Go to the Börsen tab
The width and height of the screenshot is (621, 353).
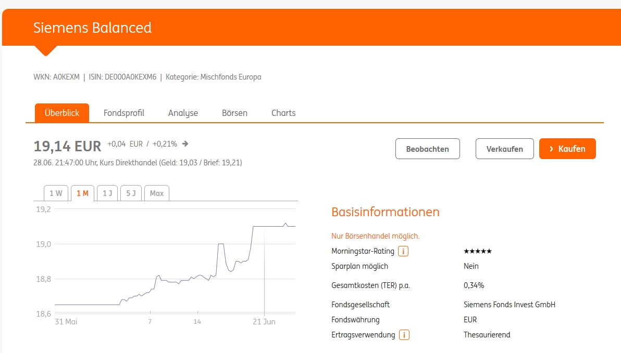pos(234,113)
